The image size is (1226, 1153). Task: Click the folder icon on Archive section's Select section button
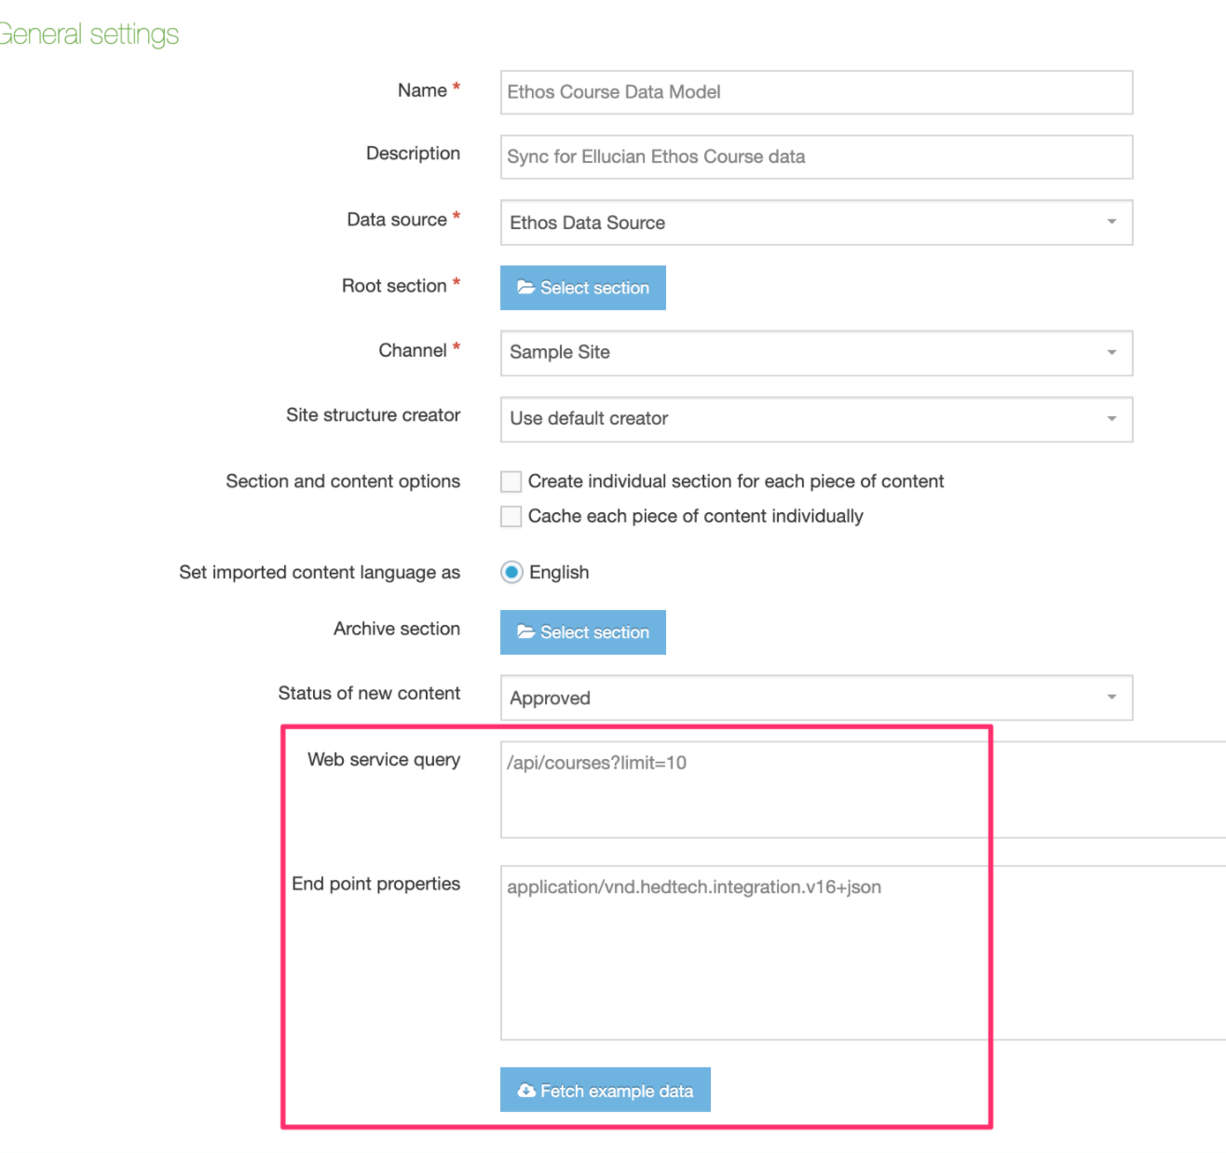tap(525, 632)
